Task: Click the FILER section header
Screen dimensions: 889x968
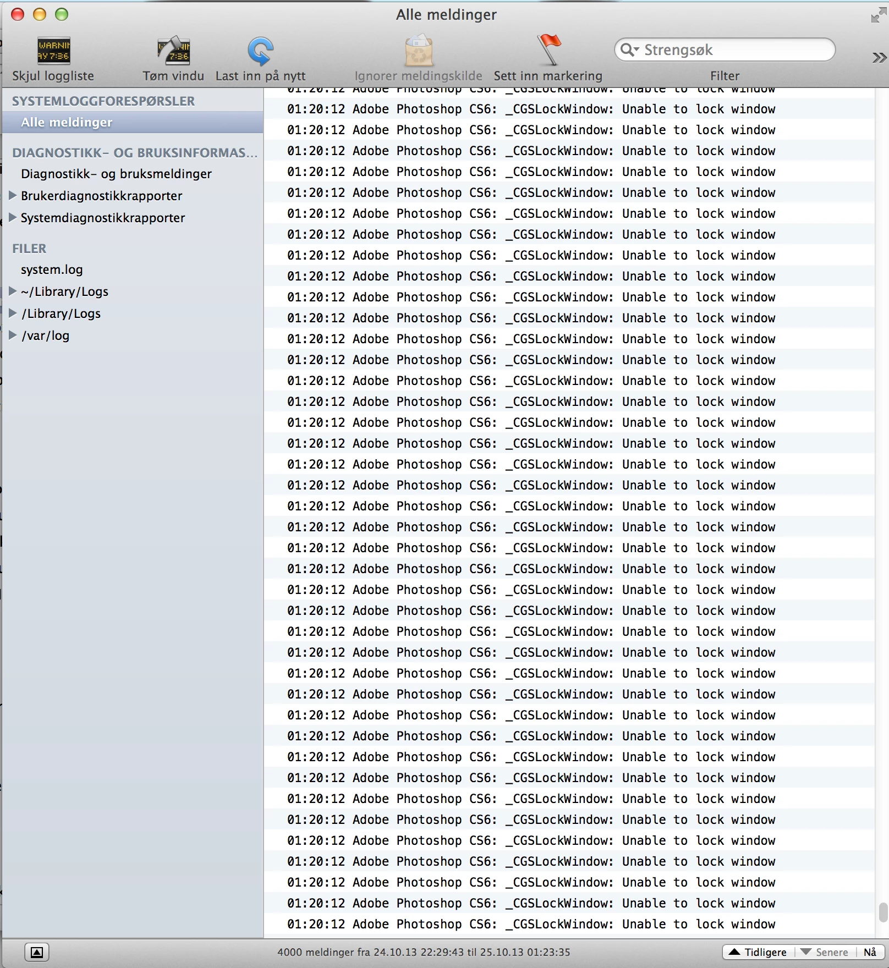Action: (x=29, y=249)
